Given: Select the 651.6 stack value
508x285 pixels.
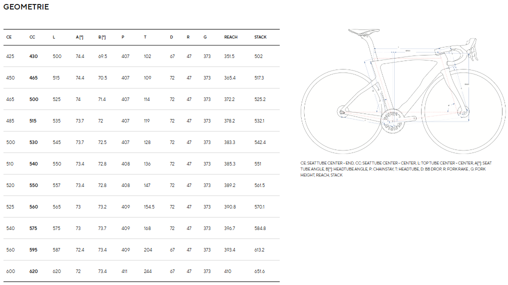Looking at the screenshot, I should (260, 271).
